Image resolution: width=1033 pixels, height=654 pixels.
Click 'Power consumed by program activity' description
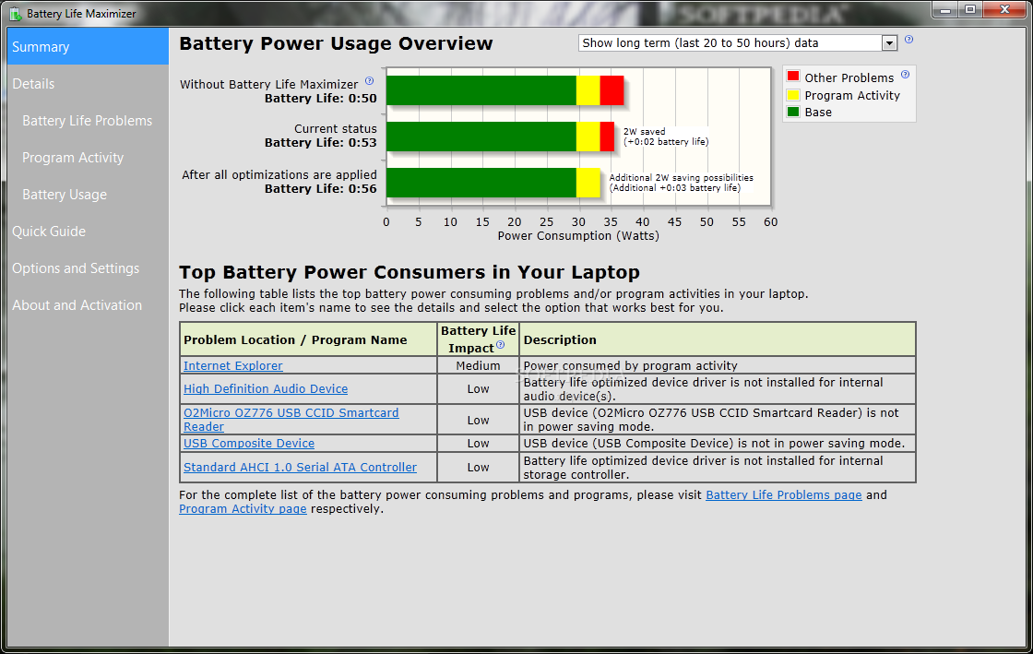[631, 365]
